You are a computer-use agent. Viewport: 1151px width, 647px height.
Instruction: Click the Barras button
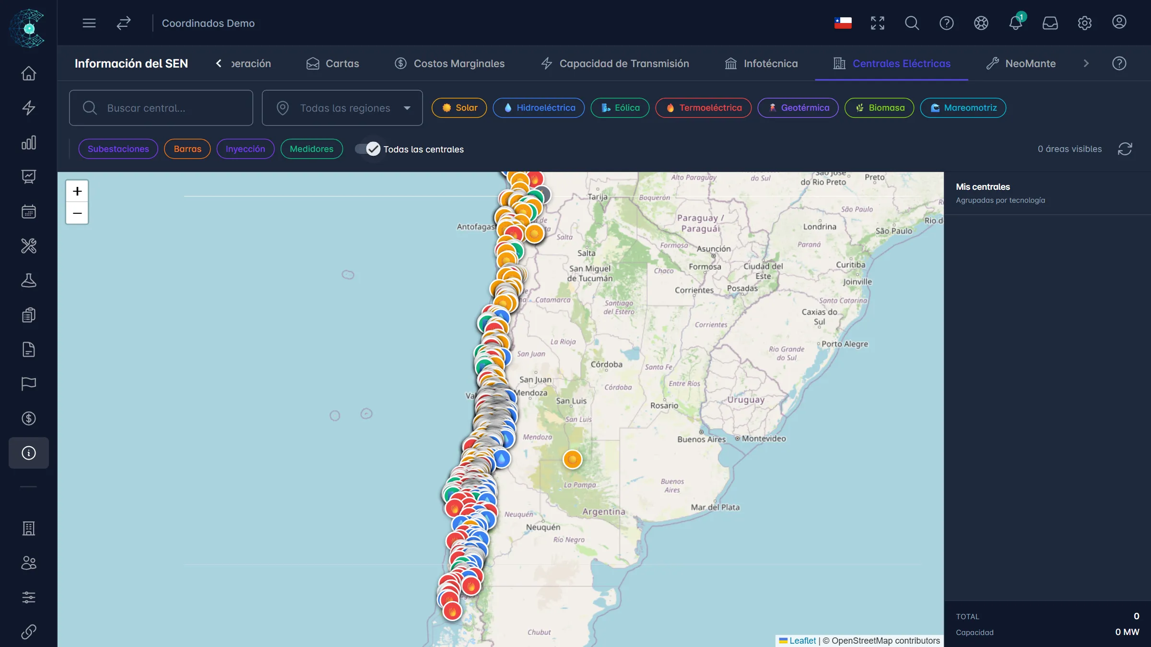click(187, 149)
